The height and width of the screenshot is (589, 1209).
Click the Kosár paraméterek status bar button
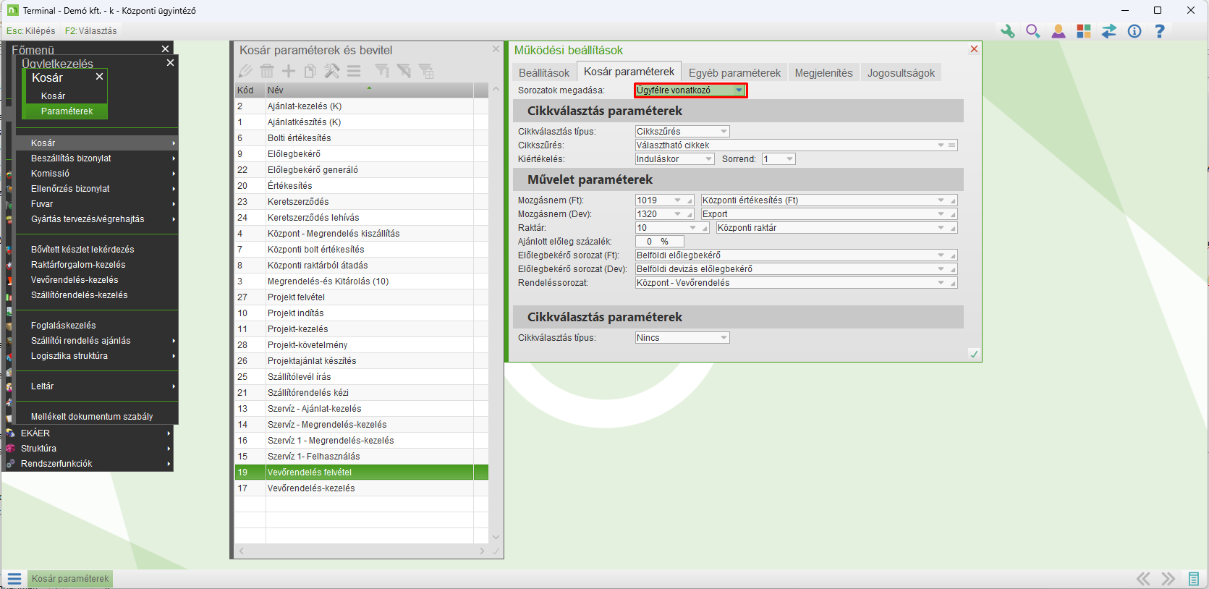(x=70, y=579)
